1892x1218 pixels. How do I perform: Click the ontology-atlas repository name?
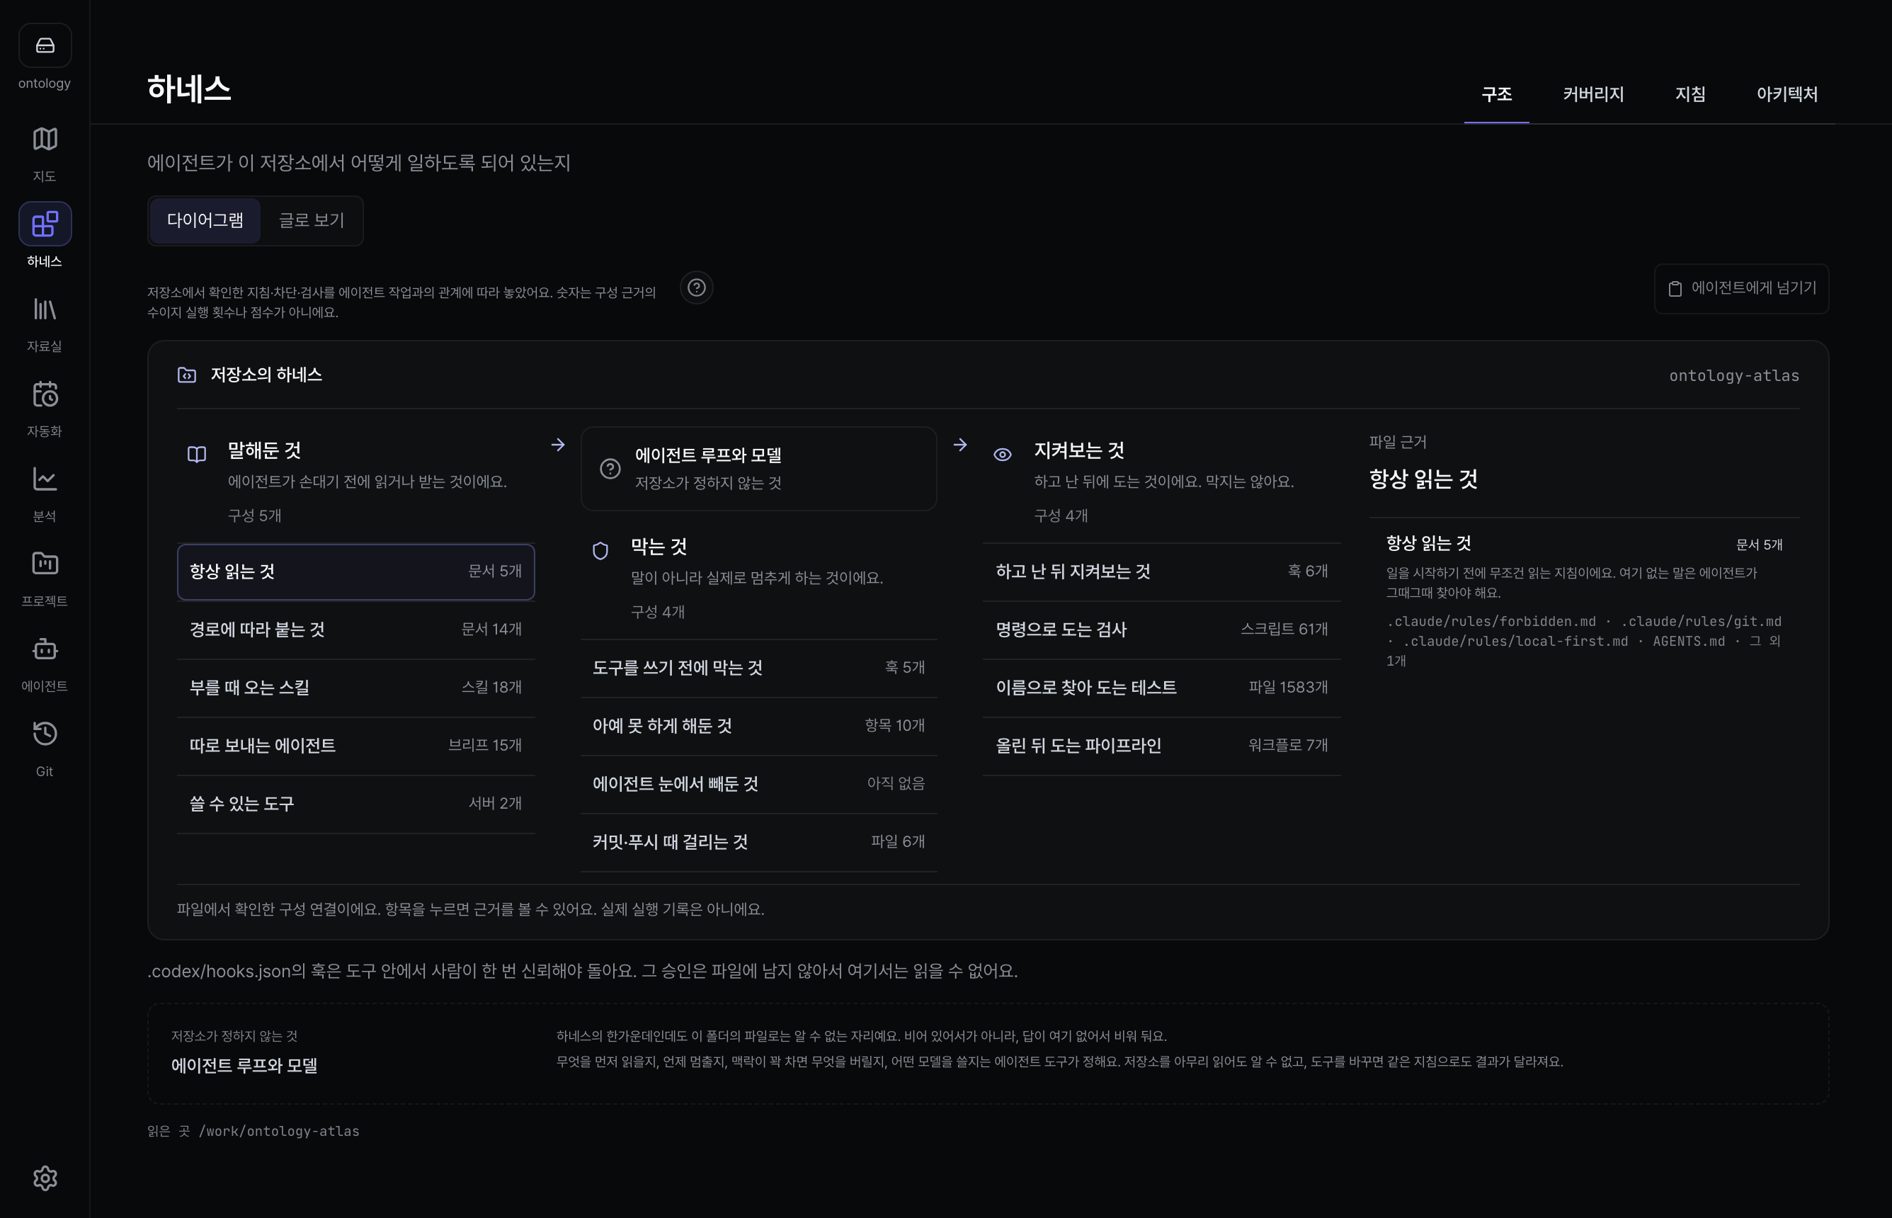click(1733, 376)
